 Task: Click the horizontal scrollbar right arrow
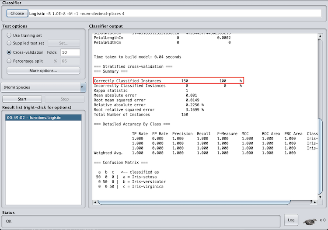pyautogui.click(x=315, y=202)
